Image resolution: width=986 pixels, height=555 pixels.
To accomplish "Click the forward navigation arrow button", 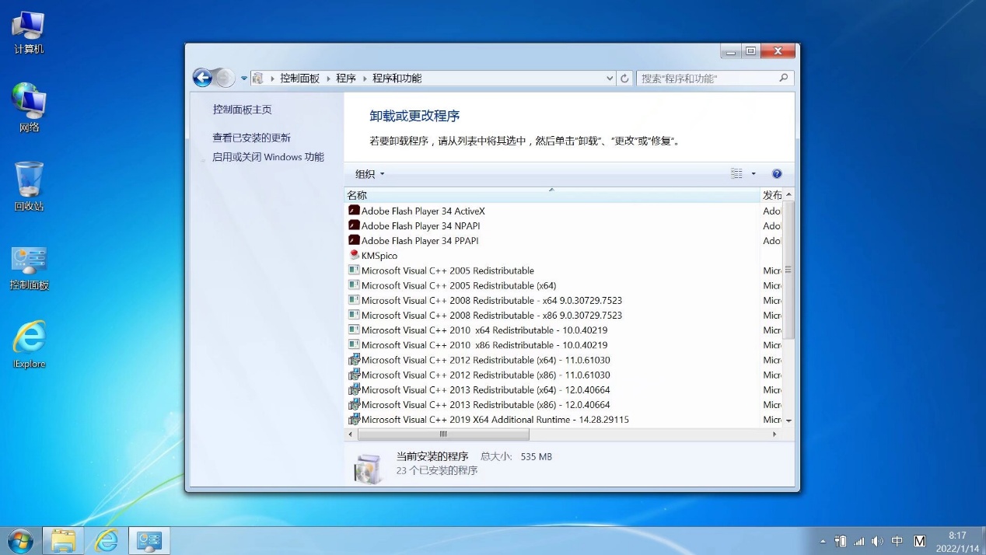I will (224, 78).
